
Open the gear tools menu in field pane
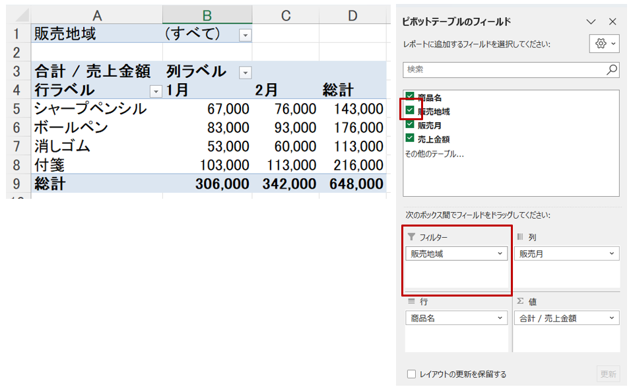pos(604,44)
